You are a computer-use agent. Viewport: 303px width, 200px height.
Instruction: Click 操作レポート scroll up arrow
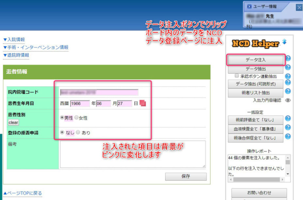(288, 158)
